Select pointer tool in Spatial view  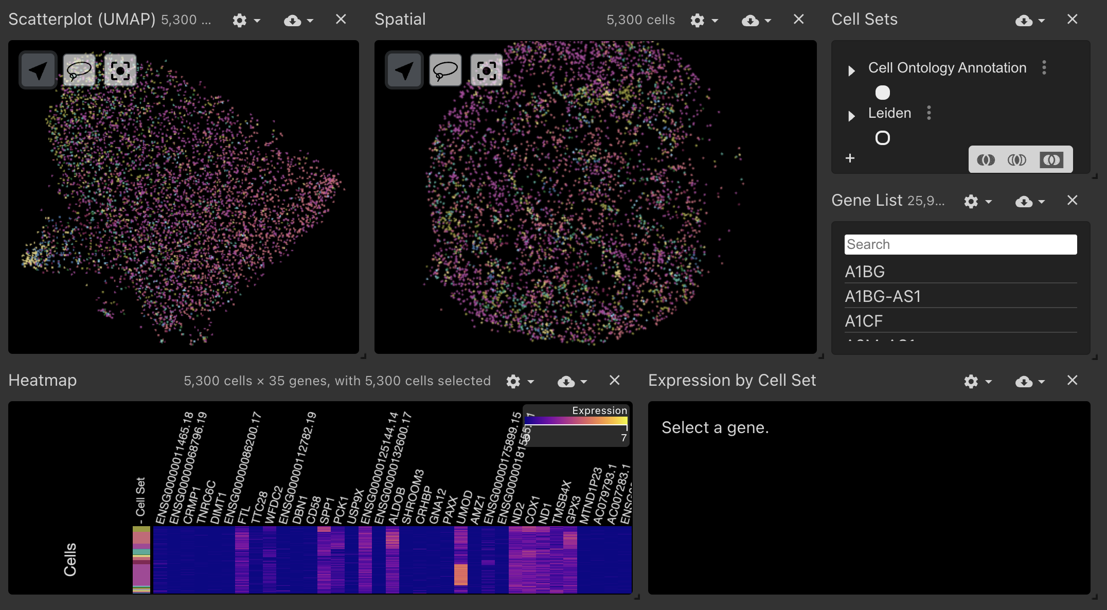click(404, 70)
